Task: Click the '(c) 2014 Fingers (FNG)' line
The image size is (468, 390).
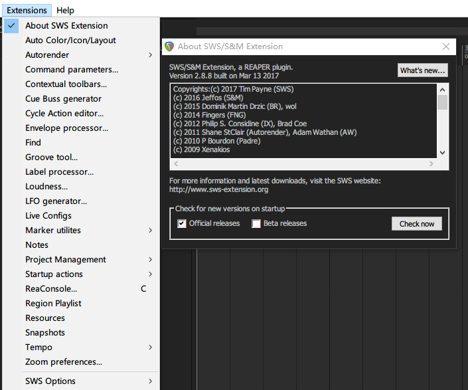Action: 210,115
